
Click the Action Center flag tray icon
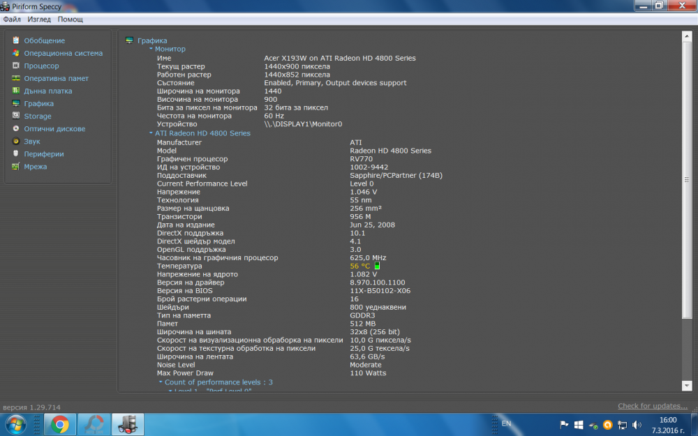tap(563, 425)
